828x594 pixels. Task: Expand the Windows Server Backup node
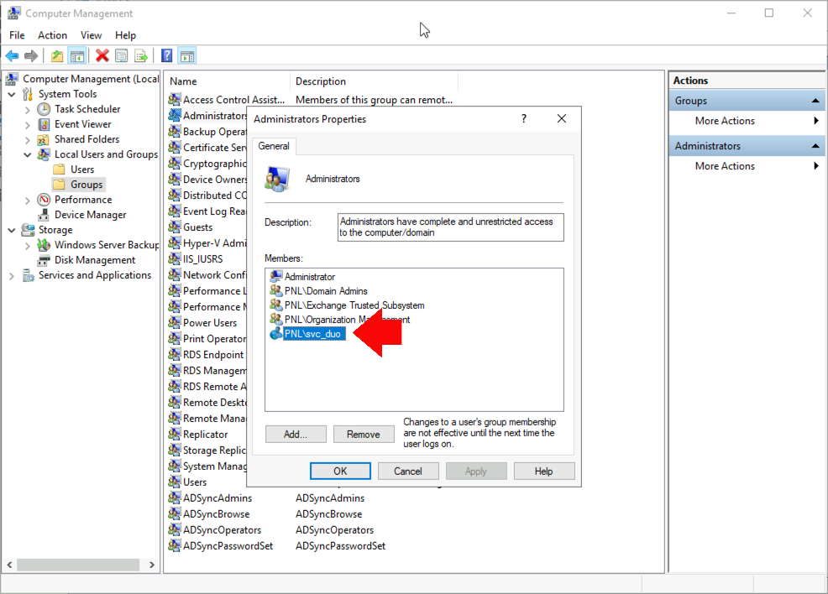(28, 246)
